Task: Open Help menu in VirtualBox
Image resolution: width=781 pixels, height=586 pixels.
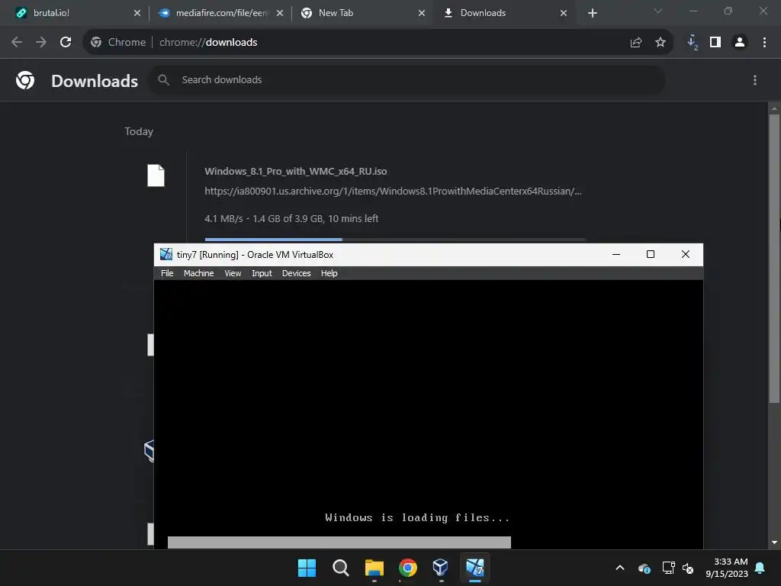Action: point(329,273)
